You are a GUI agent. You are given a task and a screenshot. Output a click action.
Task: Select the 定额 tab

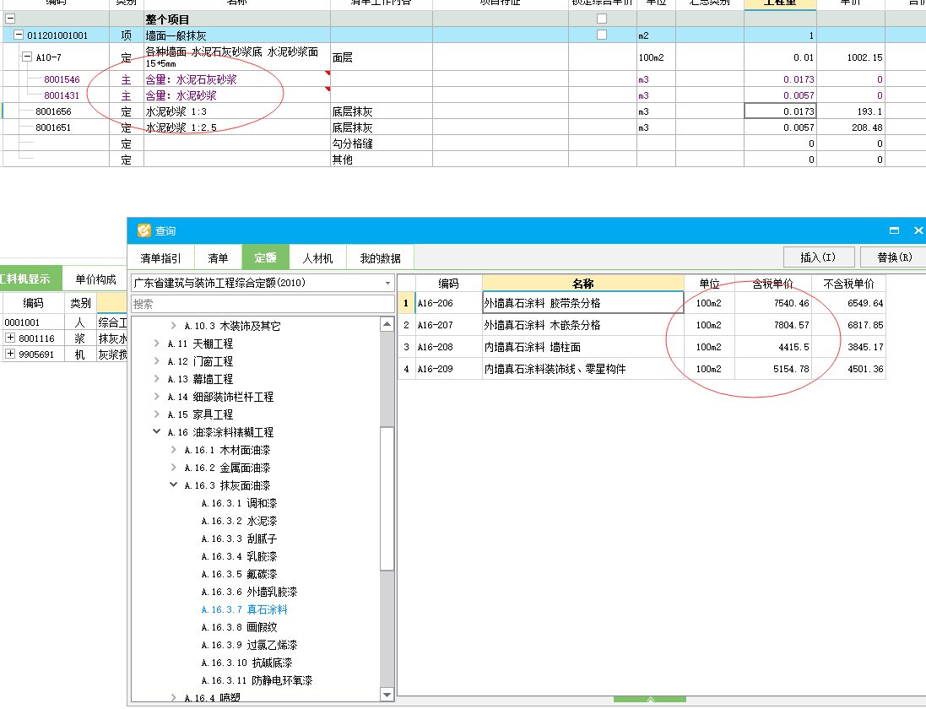pos(265,257)
